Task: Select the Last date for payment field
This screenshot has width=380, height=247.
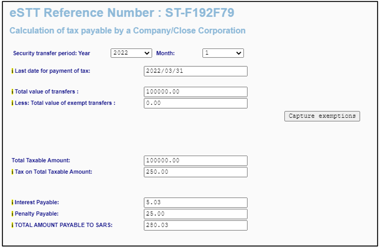Action: (195, 71)
